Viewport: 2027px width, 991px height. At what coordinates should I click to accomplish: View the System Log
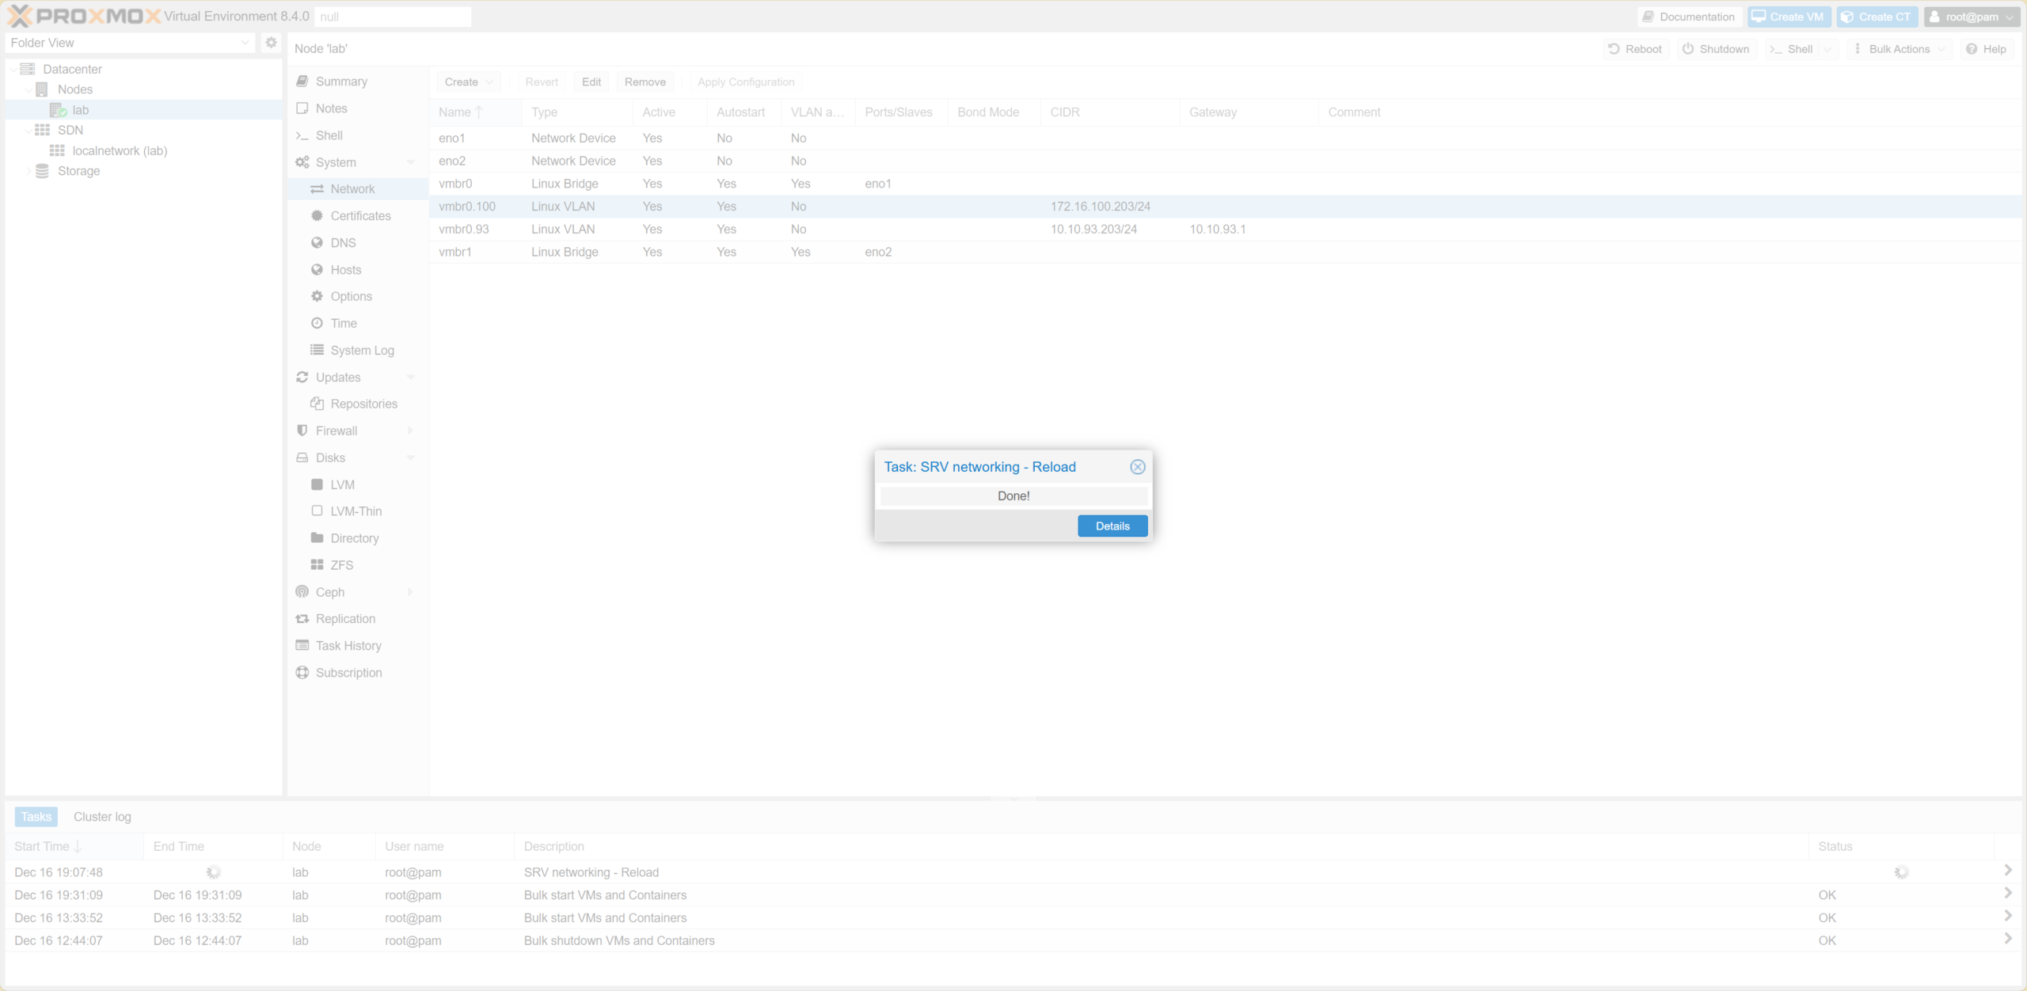[x=362, y=350]
